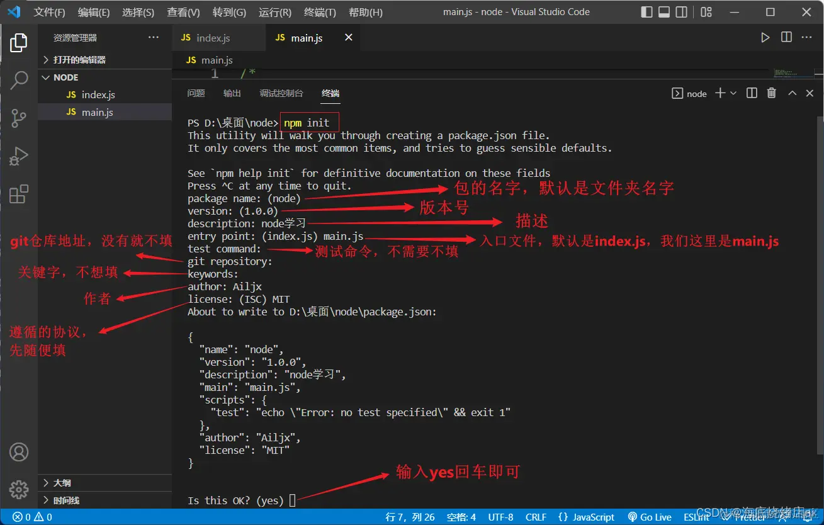Open the 终端(T) menu
824x525 pixels.
tap(320, 13)
